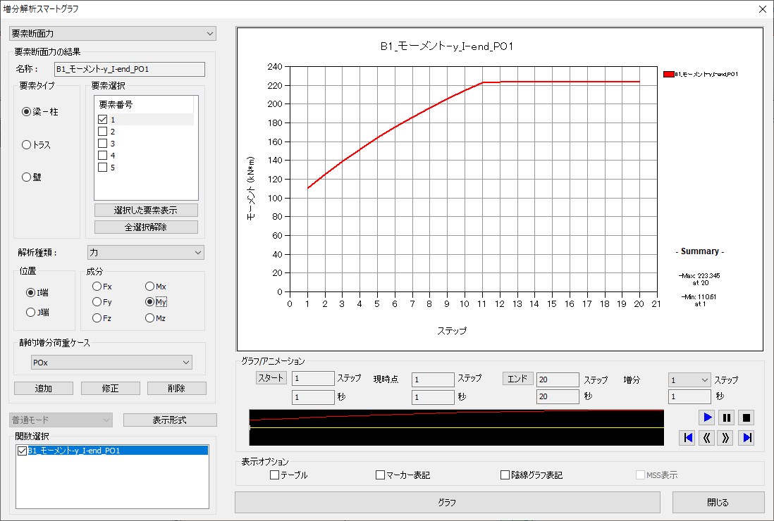Click the animation timeline preview bar

coord(456,427)
